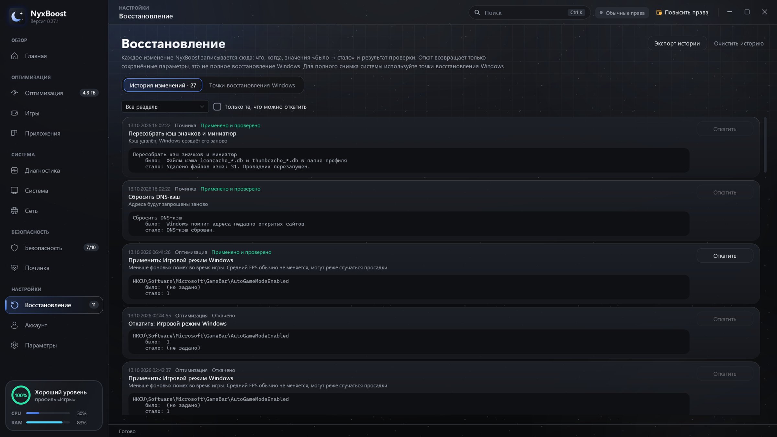Click the Оптимизация sidebar icon
The image size is (777, 437).
tap(14, 93)
